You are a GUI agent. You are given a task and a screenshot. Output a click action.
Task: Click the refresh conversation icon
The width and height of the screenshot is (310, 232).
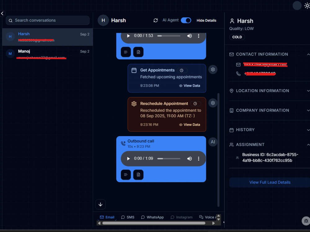pyautogui.click(x=156, y=20)
